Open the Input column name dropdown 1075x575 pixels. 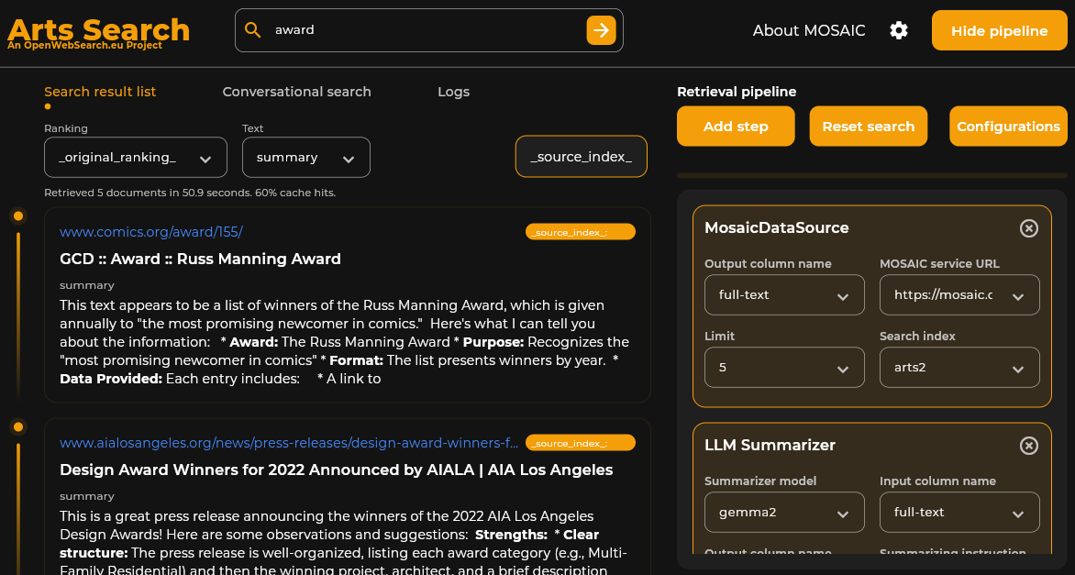(959, 512)
